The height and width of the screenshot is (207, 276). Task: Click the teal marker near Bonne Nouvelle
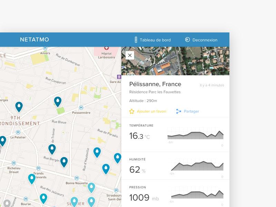(x=91, y=187)
